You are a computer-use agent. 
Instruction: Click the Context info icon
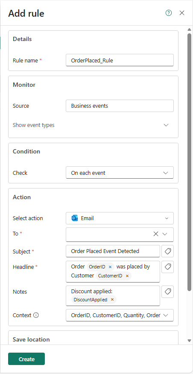36,315
